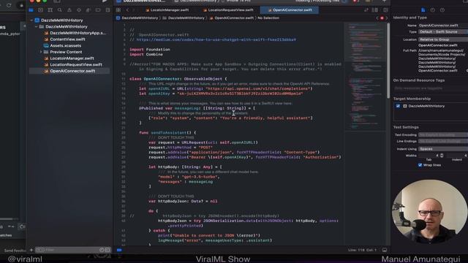Viewport: 468px width, 263px height.
Task: Toggle the debug area icon in status bar
Action: tap(385, 250)
